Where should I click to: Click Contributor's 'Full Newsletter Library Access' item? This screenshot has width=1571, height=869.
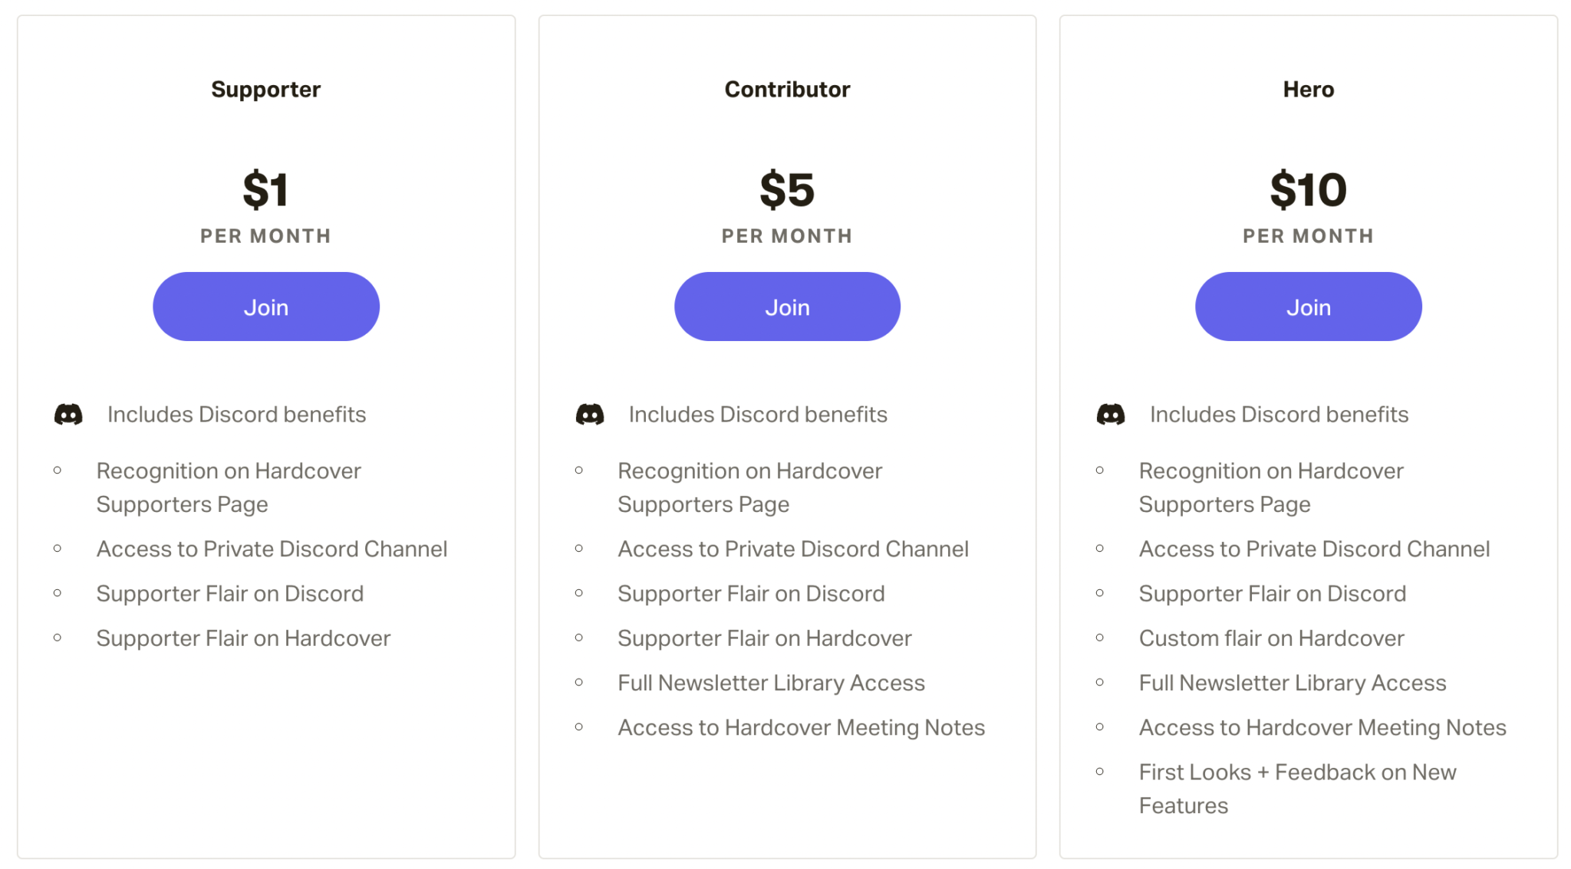tap(771, 683)
